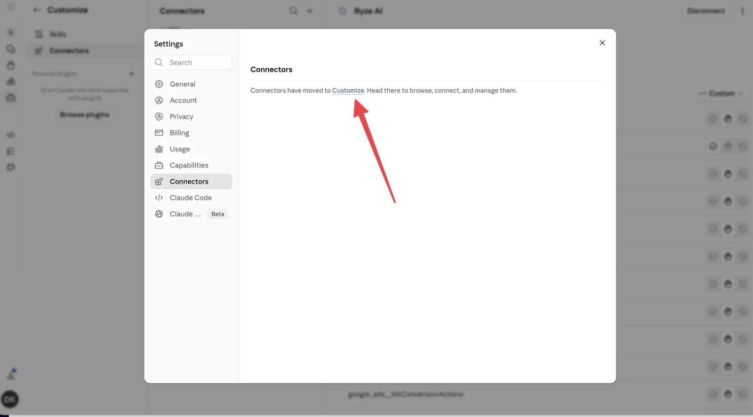Click the Browse plugins button in the background

click(85, 115)
